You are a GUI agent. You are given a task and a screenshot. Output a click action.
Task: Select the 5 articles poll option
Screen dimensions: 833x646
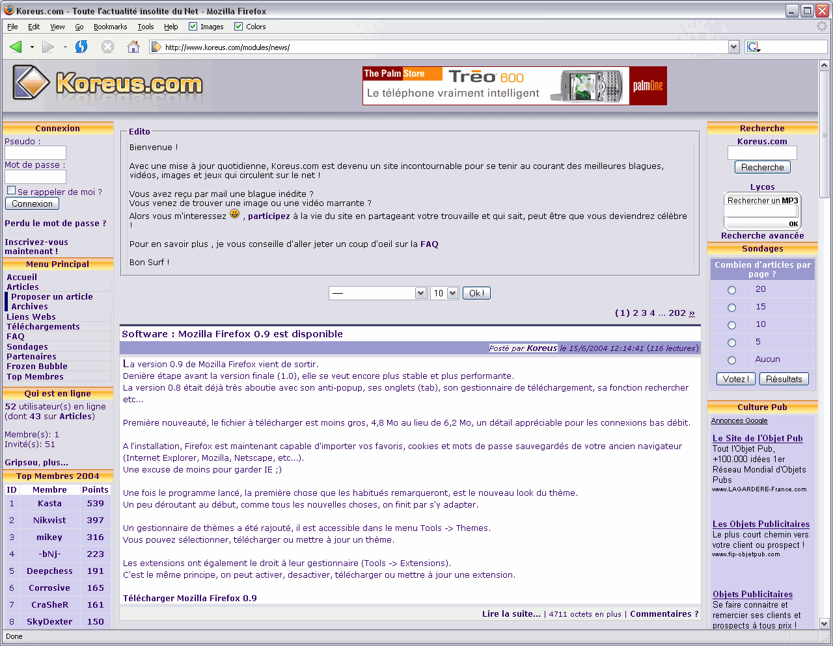[x=731, y=342]
